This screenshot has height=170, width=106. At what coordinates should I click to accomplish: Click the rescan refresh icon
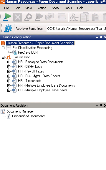click(x=28, y=17)
